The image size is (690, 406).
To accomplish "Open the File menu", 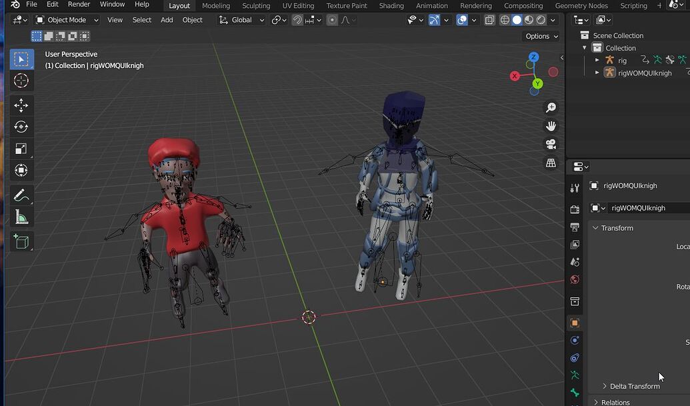I will tap(32, 5).
